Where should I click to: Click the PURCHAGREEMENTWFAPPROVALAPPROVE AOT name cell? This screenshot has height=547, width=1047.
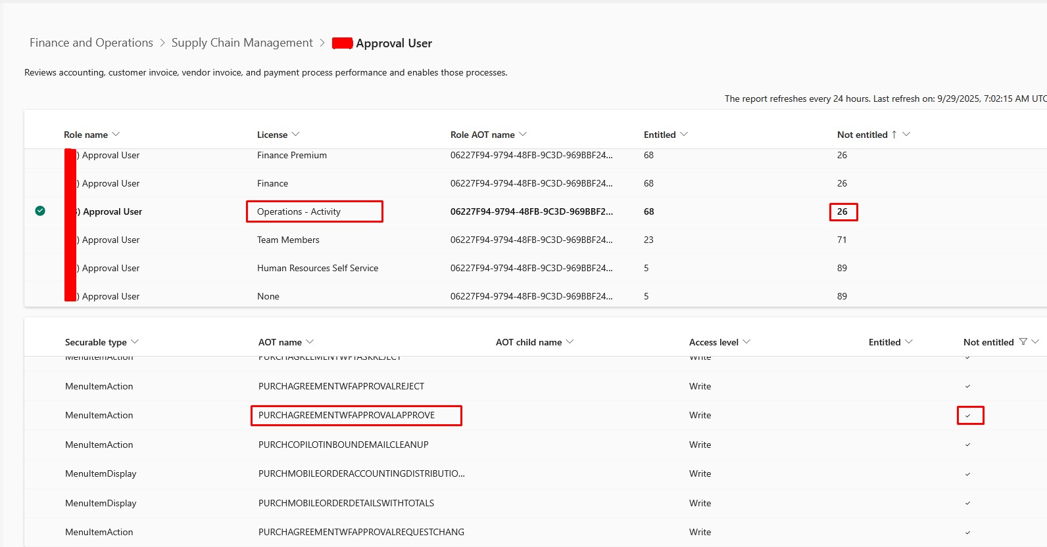[x=347, y=415]
